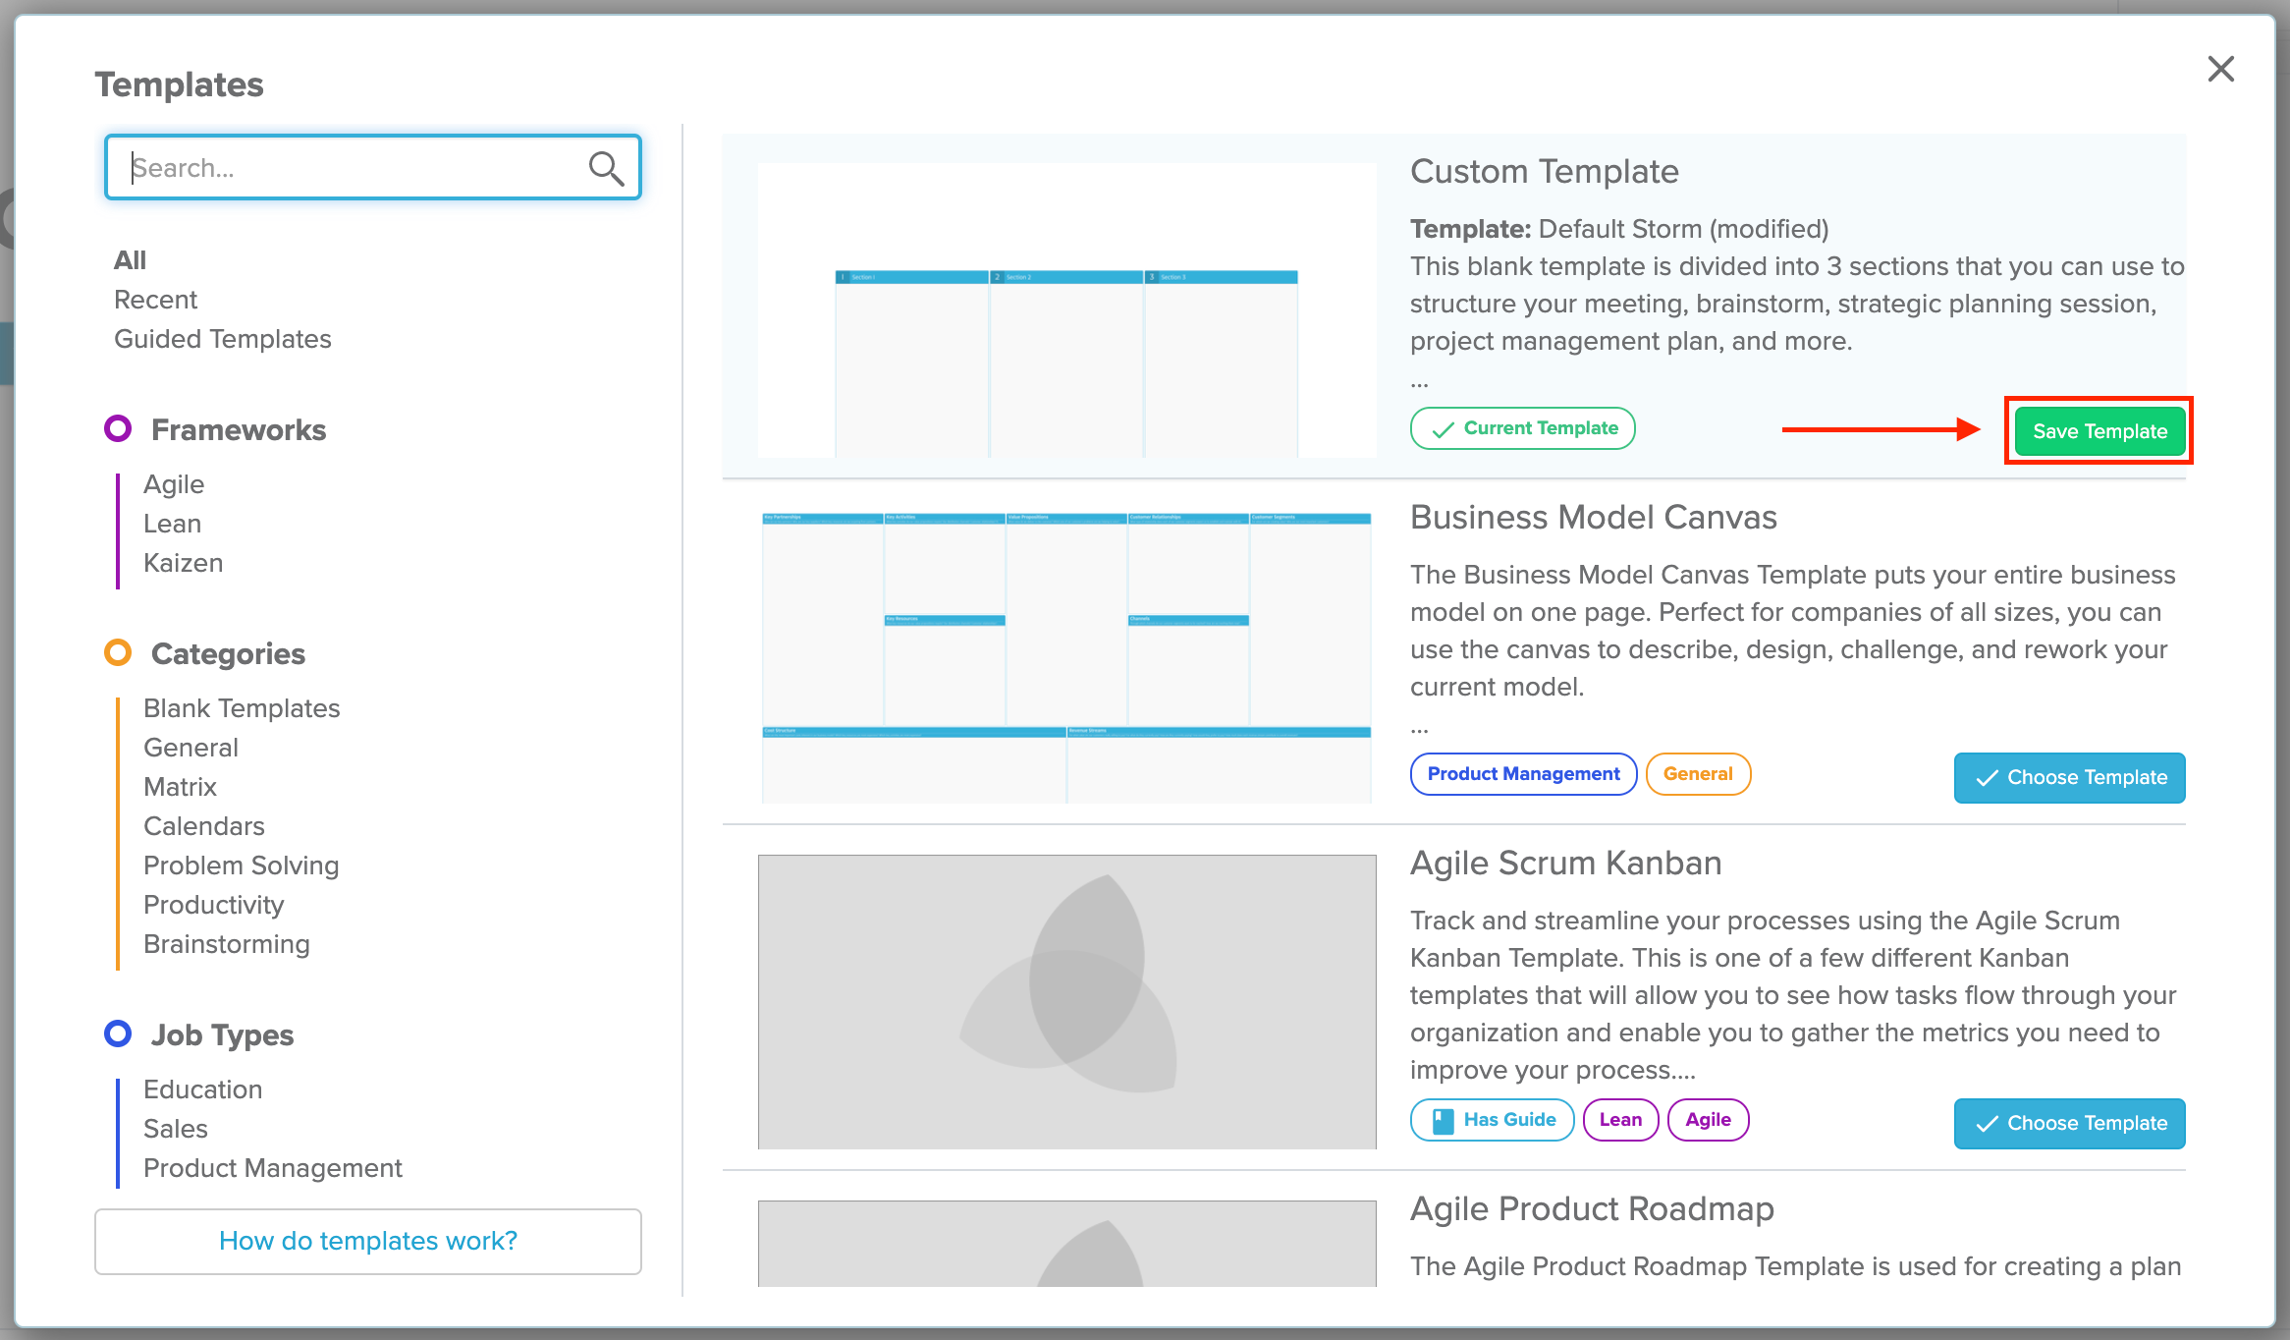The height and width of the screenshot is (1340, 2290).
Task: Click the blue Job Types circle icon
Action: (x=118, y=1033)
